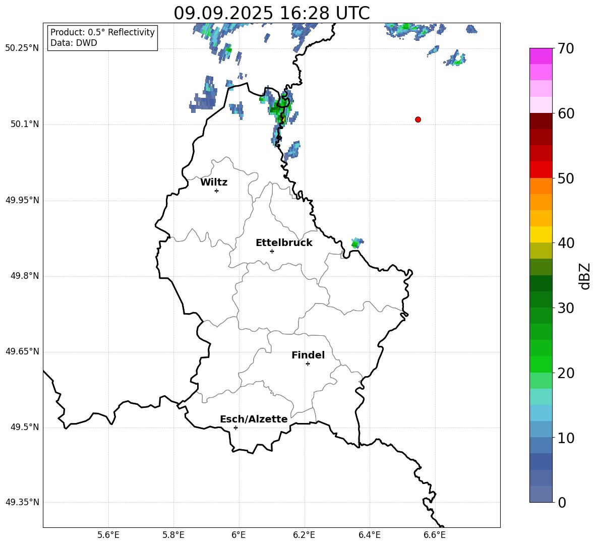Click the title timestamp 09.09.2025 16:28 UTC
597x545 pixels.
(x=271, y=13)
